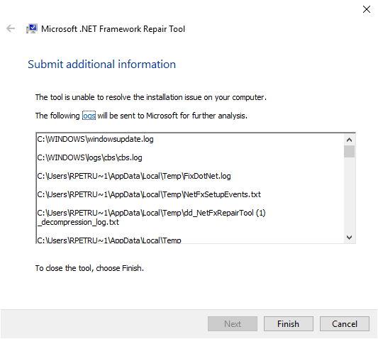Click the greyed-out Next button

pyautogui.click(x=233, y=324)
